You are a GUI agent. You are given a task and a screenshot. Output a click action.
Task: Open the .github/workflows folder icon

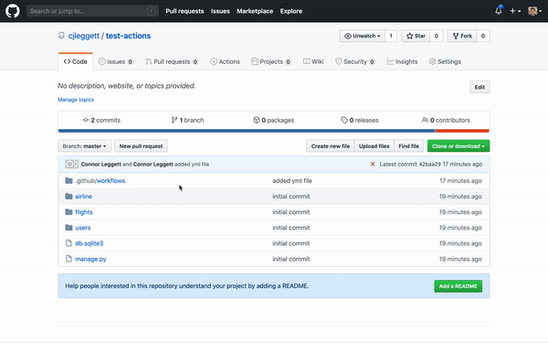tap(68, 180)
